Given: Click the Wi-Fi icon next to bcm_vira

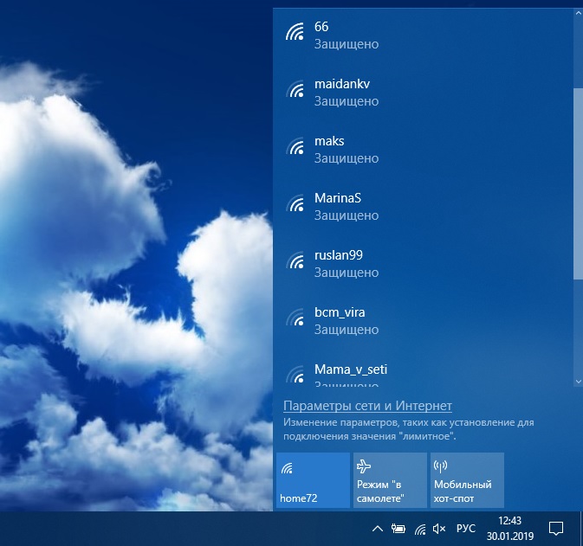Looking at the screenshot, I should (295, 318).
